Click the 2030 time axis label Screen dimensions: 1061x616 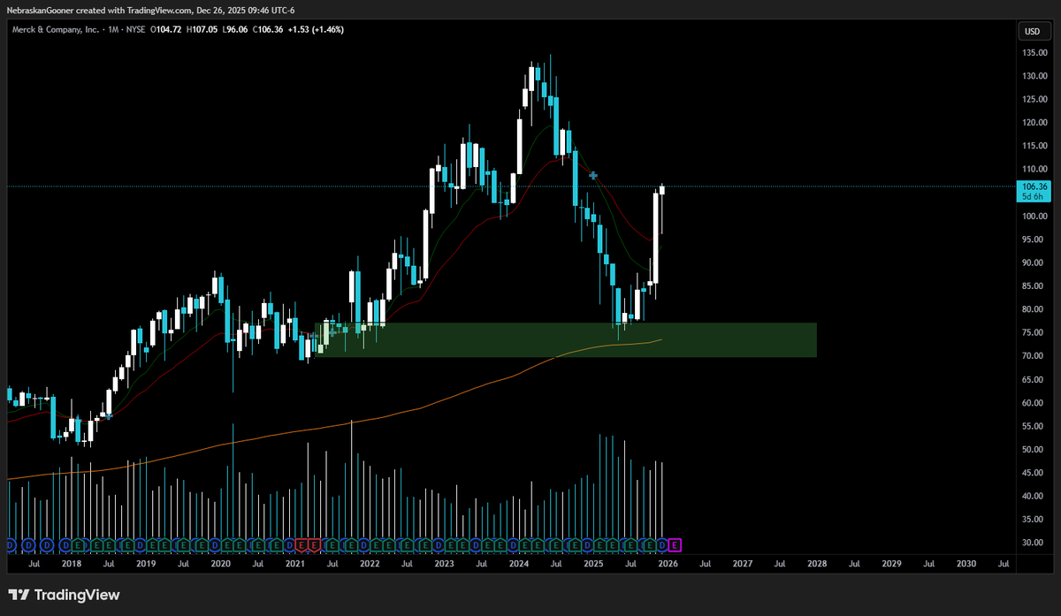pos(966,563)
